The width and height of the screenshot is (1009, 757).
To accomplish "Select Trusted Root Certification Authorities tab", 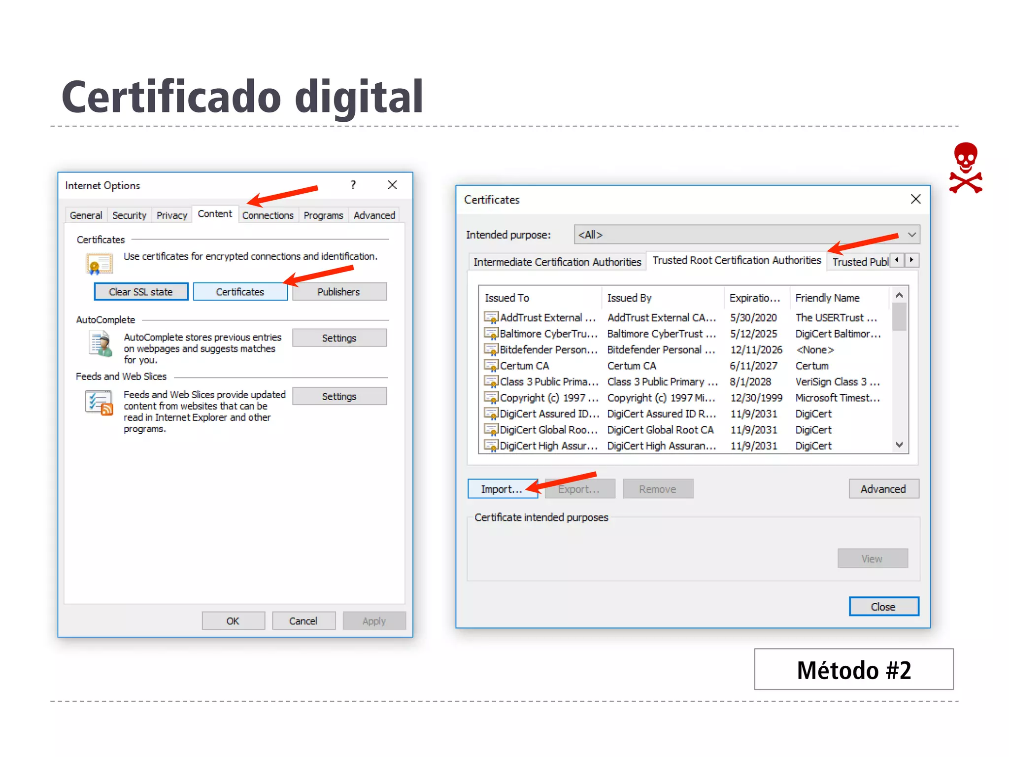I will click(737, 260).
